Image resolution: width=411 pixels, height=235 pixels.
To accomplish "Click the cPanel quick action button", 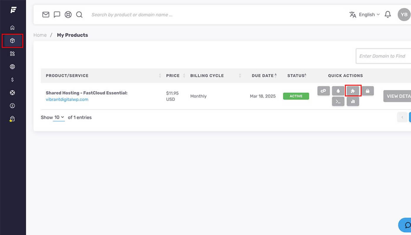I will [x=324, y=91].
